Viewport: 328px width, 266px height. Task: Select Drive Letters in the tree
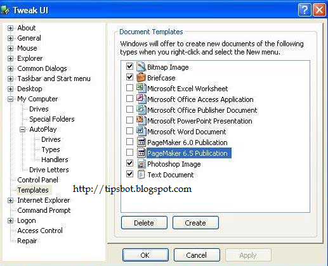(49, 170)
